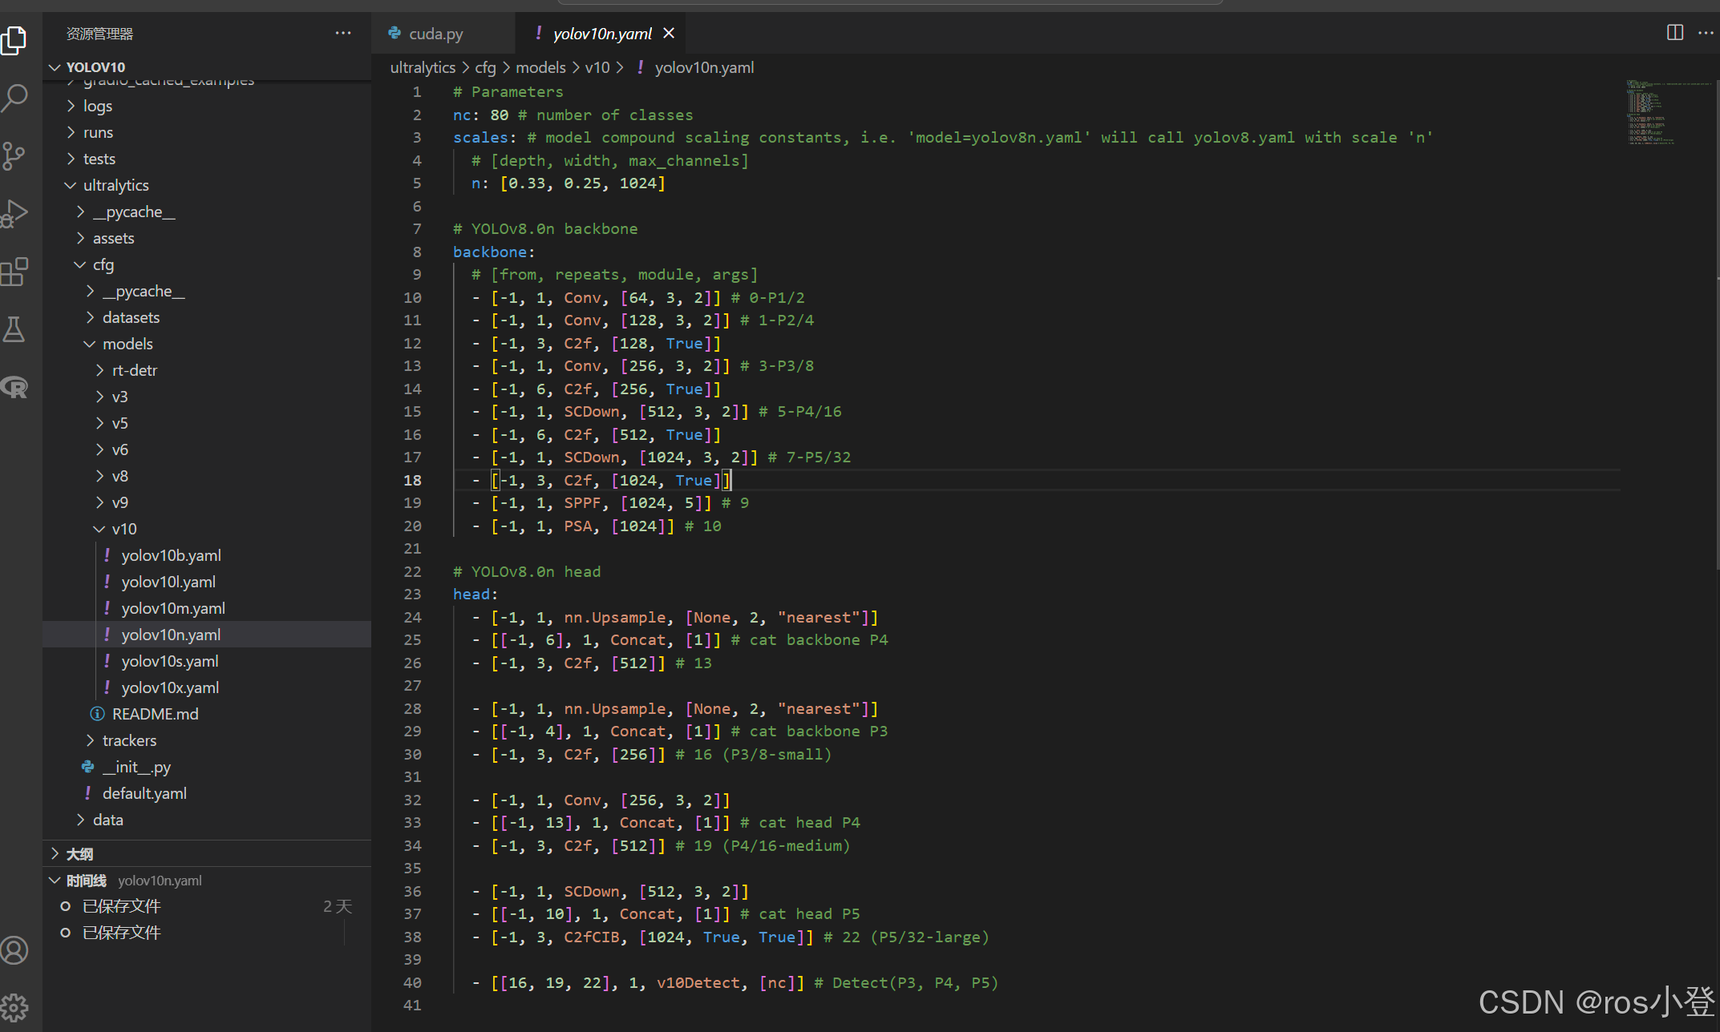Image resolution: width=1720 pixels, height=1032 pixels.
Task: Collapse the models folder
Action: pyautogui.click(x=207, y=344)
